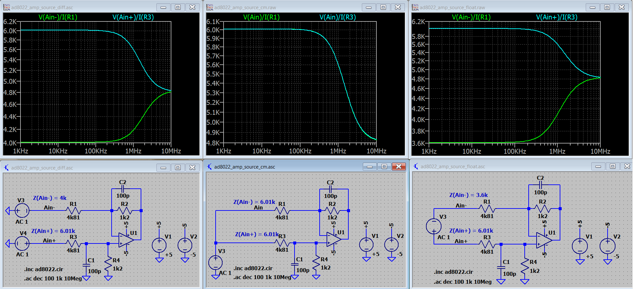
Task: Click .inc ad8022.cir directive in float schematic
Action: point(453,272)
